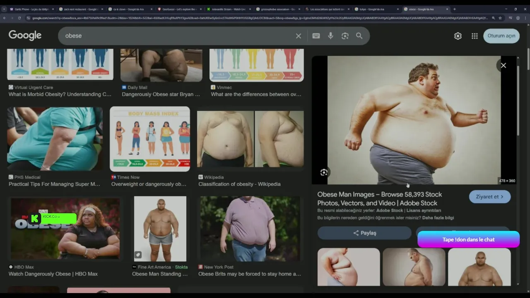Switch to Les associations qui luttent tab
The image size is (530, 298).
(x=327, y=9)
